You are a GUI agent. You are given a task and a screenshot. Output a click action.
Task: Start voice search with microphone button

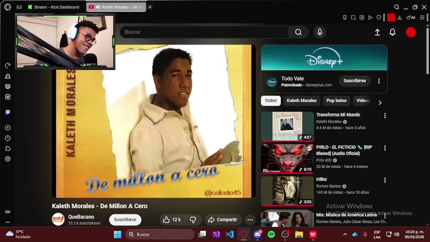point(320,32)
